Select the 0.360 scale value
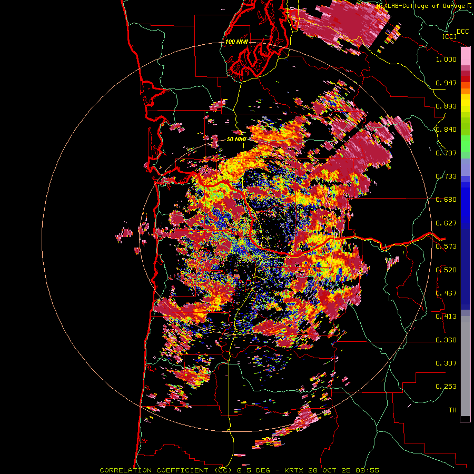The image size is (474, 474). click(446, 340)
